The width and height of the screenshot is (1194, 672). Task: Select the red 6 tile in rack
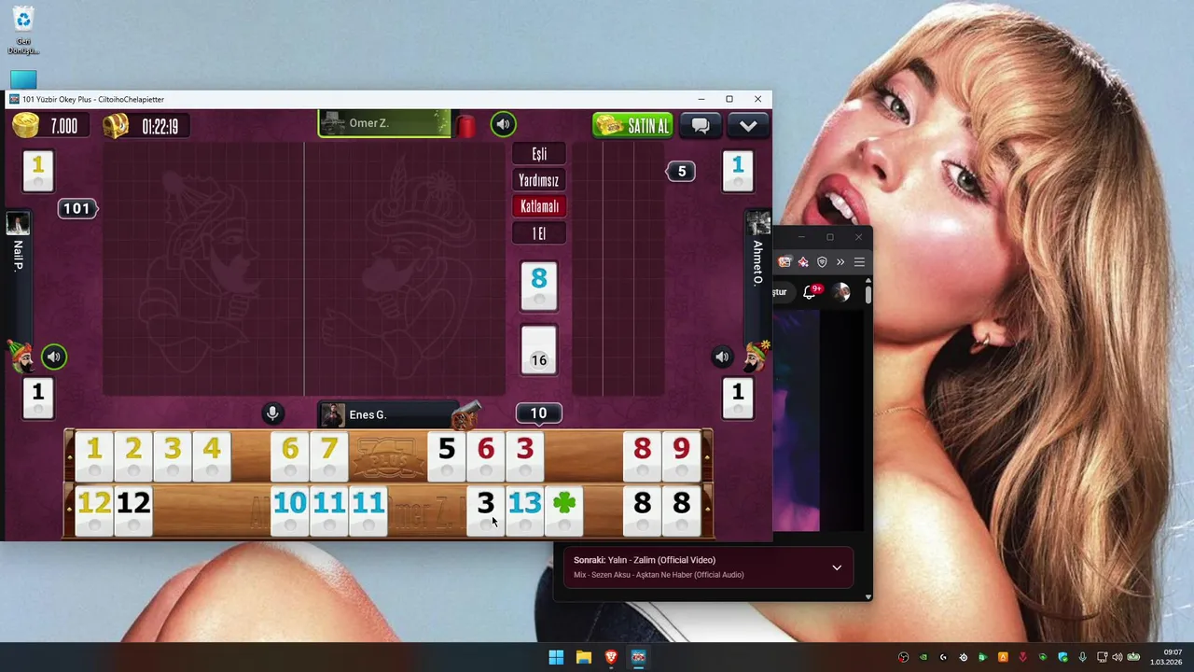tap(486, 455)
